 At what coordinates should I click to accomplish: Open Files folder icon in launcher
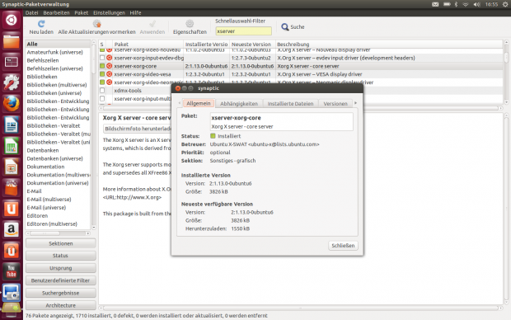click(x=11, y=41)
